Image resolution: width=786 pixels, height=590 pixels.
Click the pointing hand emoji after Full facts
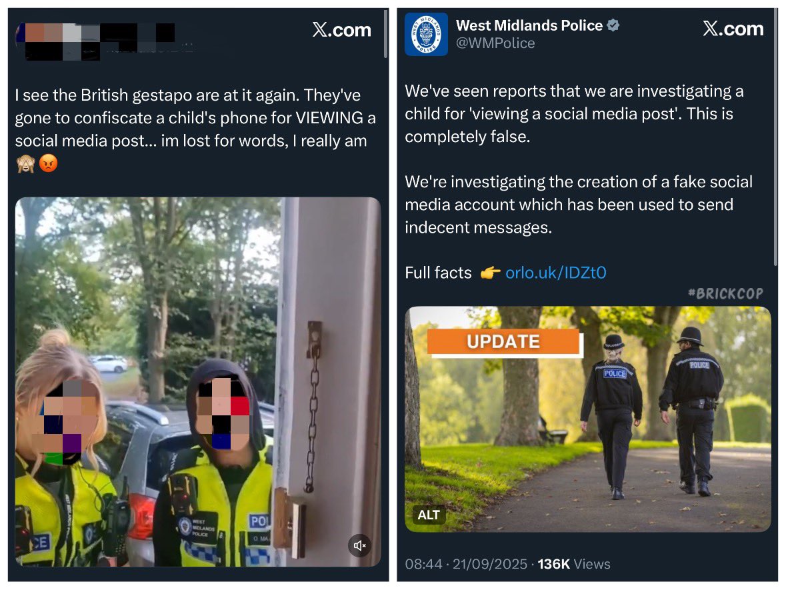[x=490, y=273]
